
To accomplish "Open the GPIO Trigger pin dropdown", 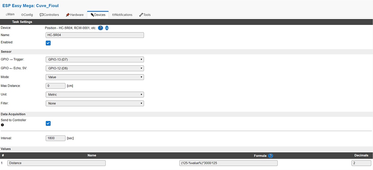I will 95,59.
